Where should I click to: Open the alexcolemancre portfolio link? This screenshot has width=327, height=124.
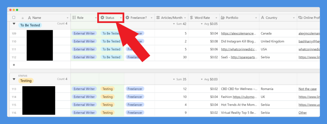pos(239,33)
